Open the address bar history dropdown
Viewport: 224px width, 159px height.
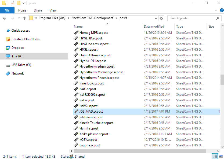click(156, 18)
